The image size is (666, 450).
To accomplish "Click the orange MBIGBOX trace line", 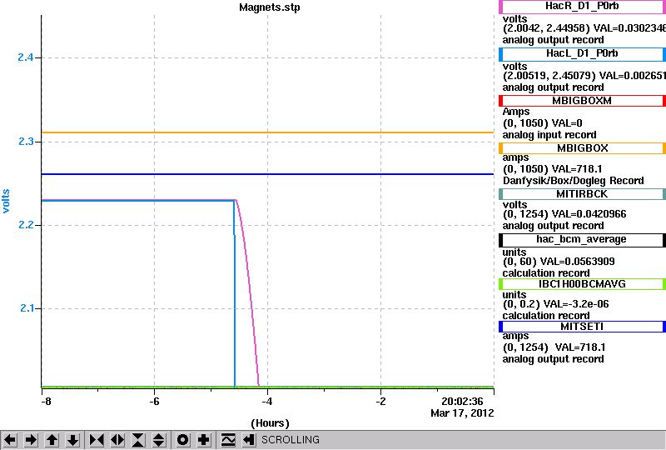I will pos(267,132).
